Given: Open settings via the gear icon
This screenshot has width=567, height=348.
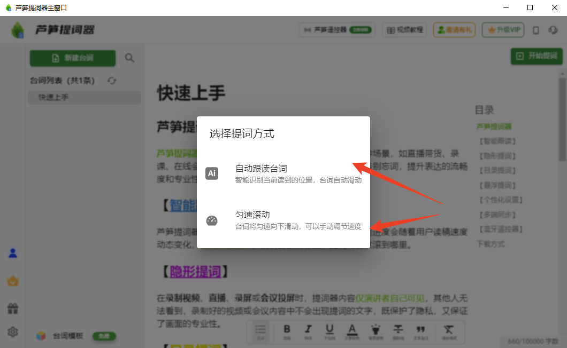Looking at the screenshot, I should pos(13,332).
